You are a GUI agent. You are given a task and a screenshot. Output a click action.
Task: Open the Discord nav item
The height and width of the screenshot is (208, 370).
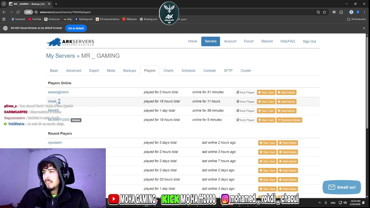tap(267, 41)
